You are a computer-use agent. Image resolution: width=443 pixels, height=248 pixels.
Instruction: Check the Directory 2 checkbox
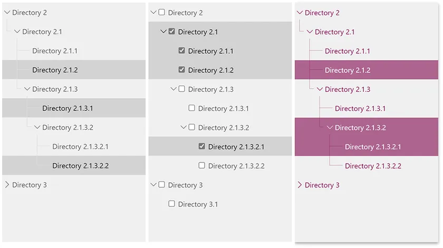click(162, 13)
